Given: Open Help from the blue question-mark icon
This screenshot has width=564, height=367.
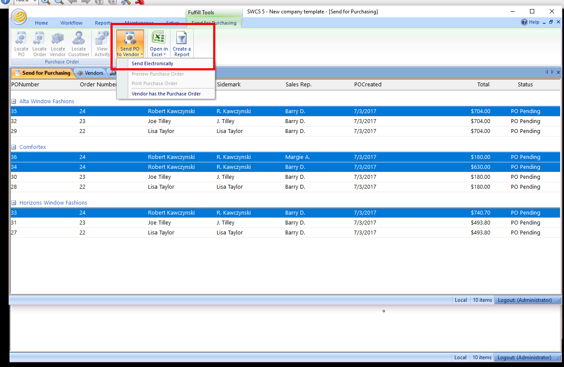Looking at the screenshot, I should 524,22.
